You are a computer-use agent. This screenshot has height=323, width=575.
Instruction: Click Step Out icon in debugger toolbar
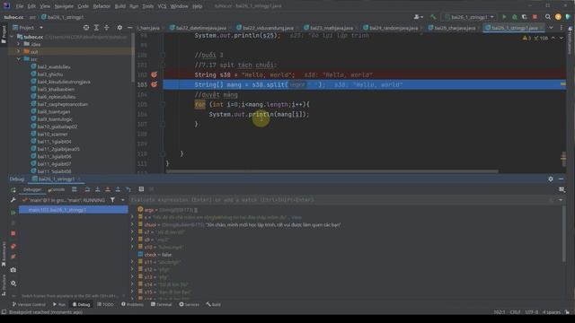coord(118,189)
